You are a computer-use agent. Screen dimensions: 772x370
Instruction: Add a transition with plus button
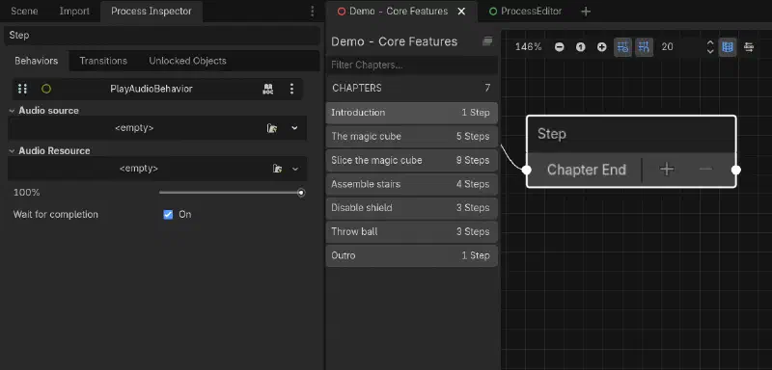(x=667, y=169)
